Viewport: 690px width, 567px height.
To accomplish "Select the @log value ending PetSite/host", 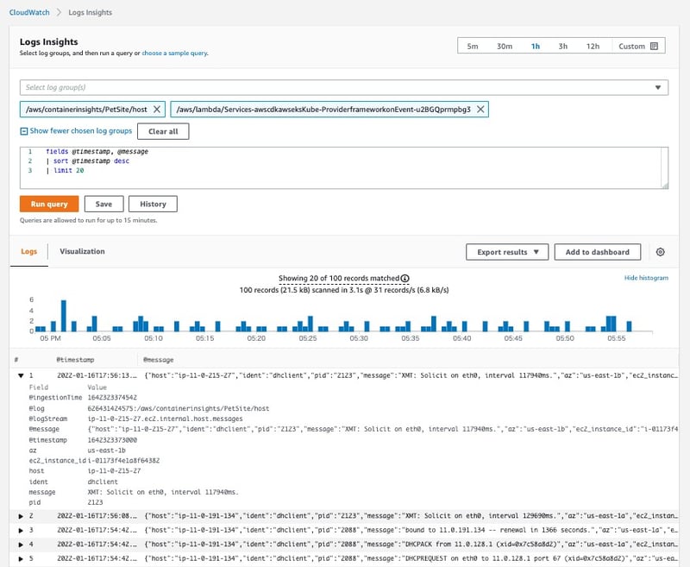I will pos(179,408).
